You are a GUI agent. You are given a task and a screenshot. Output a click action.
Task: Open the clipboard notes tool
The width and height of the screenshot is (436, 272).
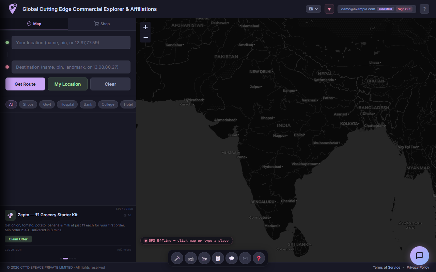[218, 258]
